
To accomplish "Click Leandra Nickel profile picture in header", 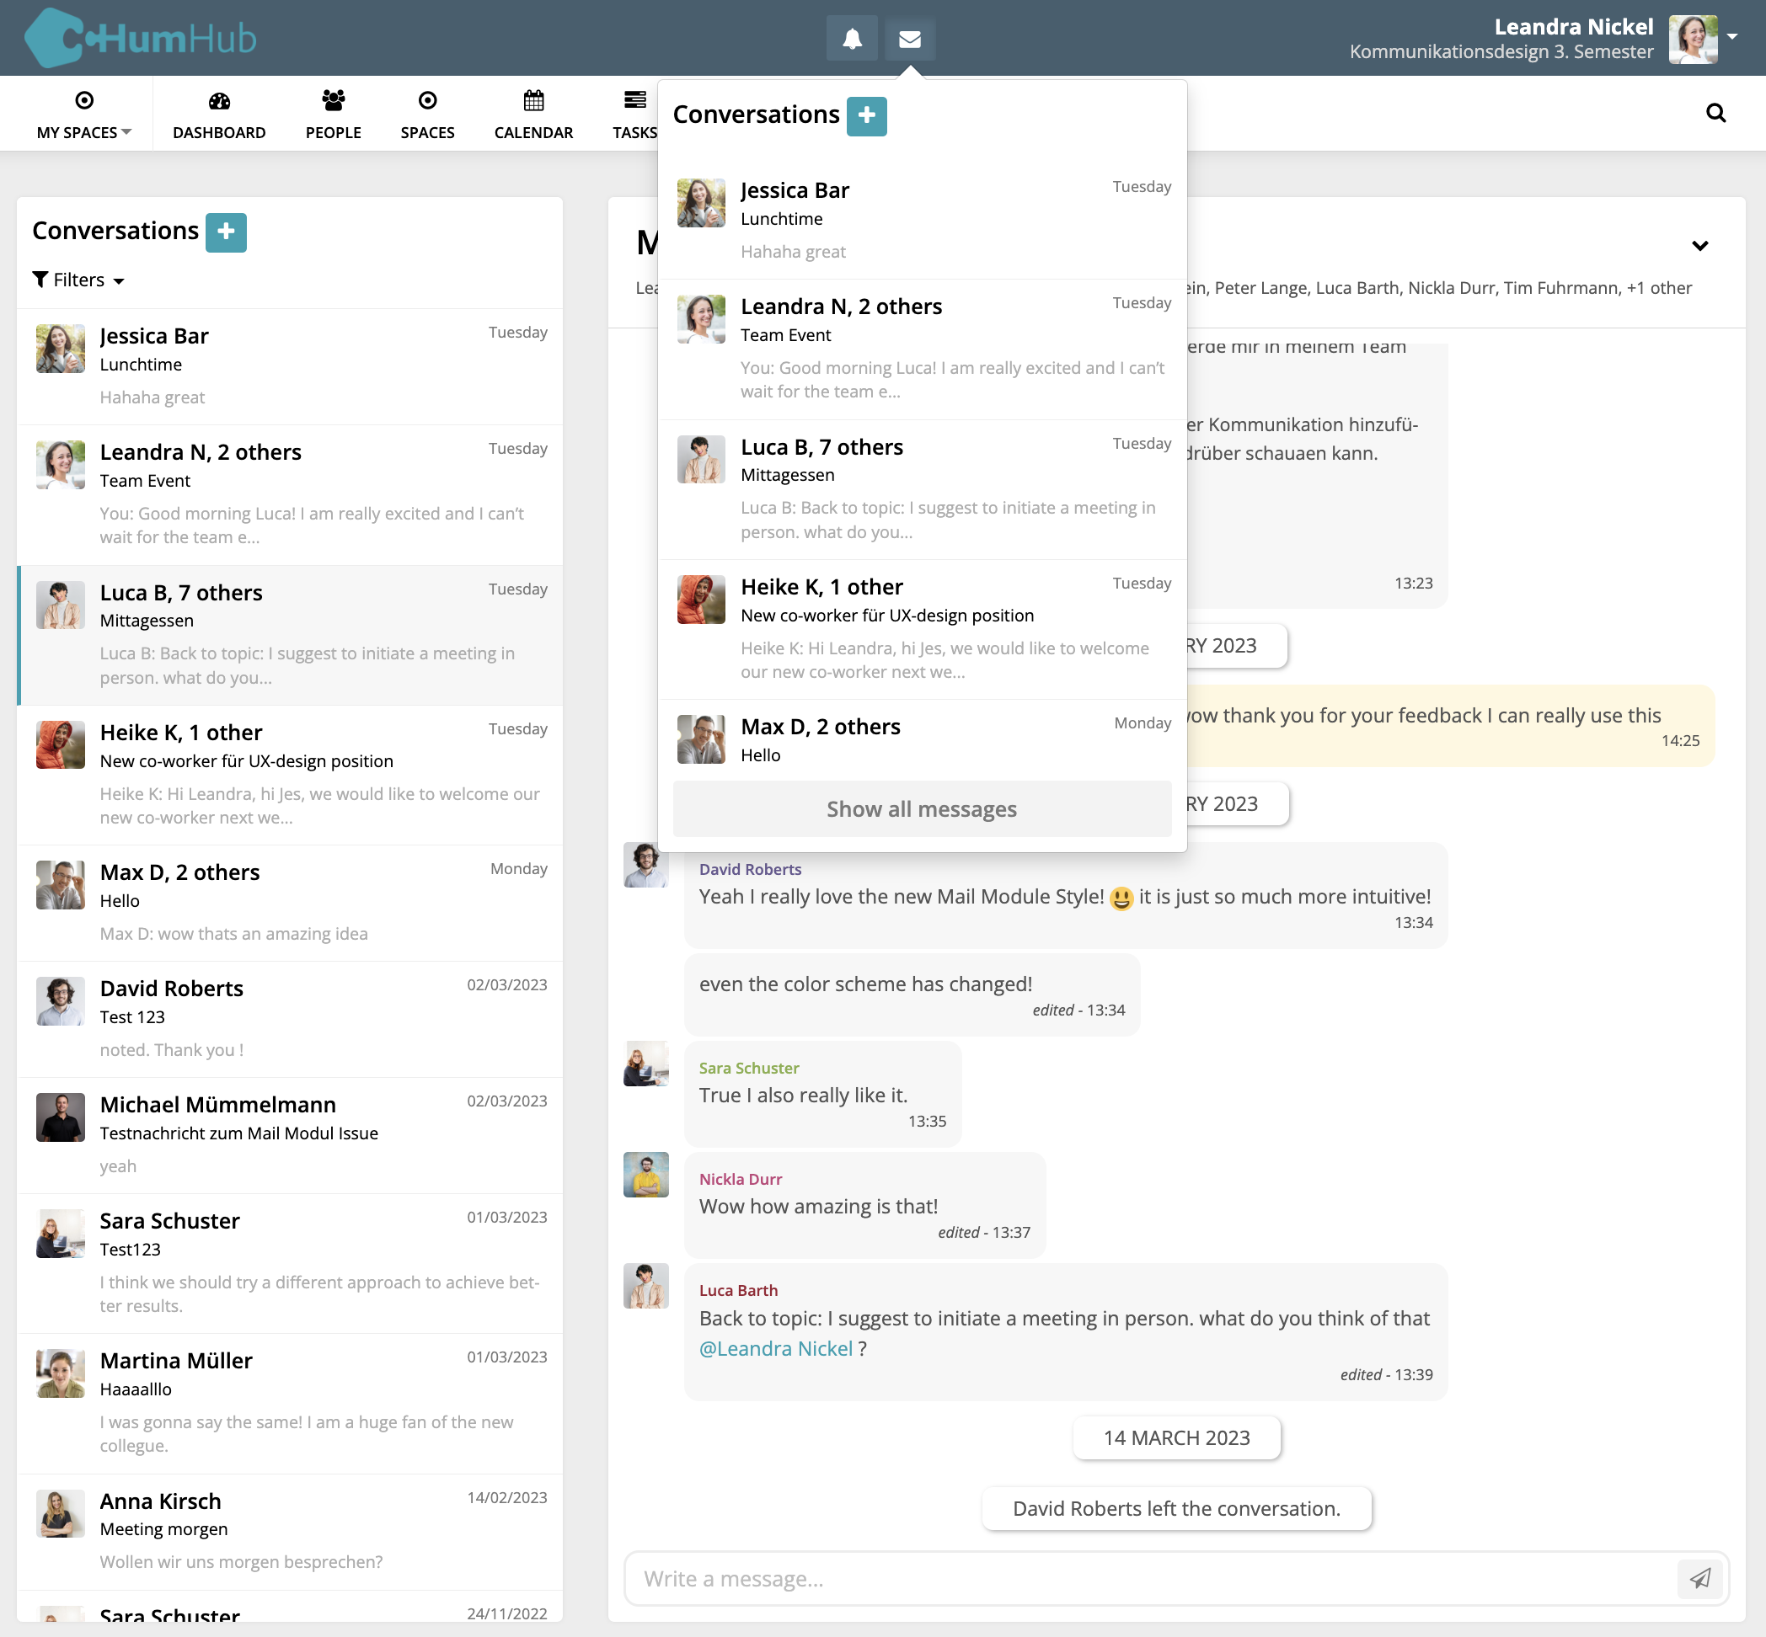I will click(1693, 39).
